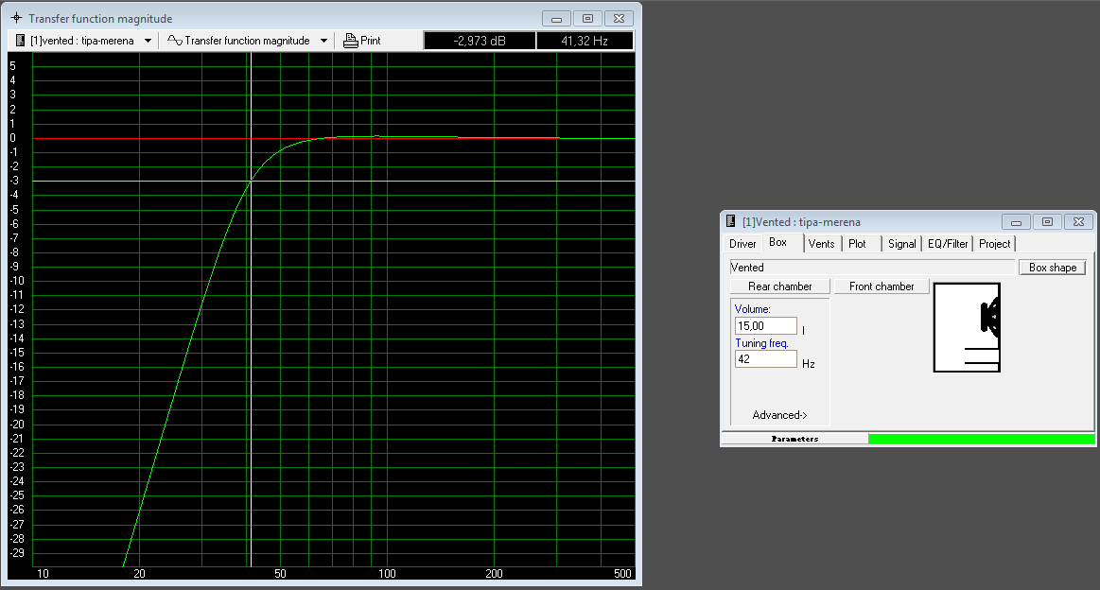The width and height of the screenshot is (1100, 590).
Task: Click the 'Tuning freq.' label
Action: (x=761, y=343)
